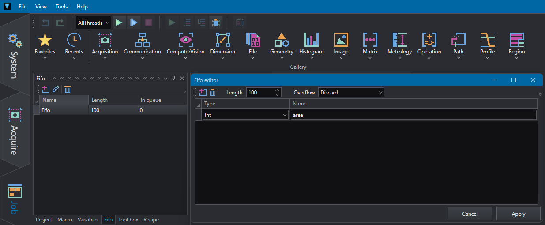This screenshot has height=225, width=545.
Task: Expand the AllThreads dropdown
Action: (93, 22)
